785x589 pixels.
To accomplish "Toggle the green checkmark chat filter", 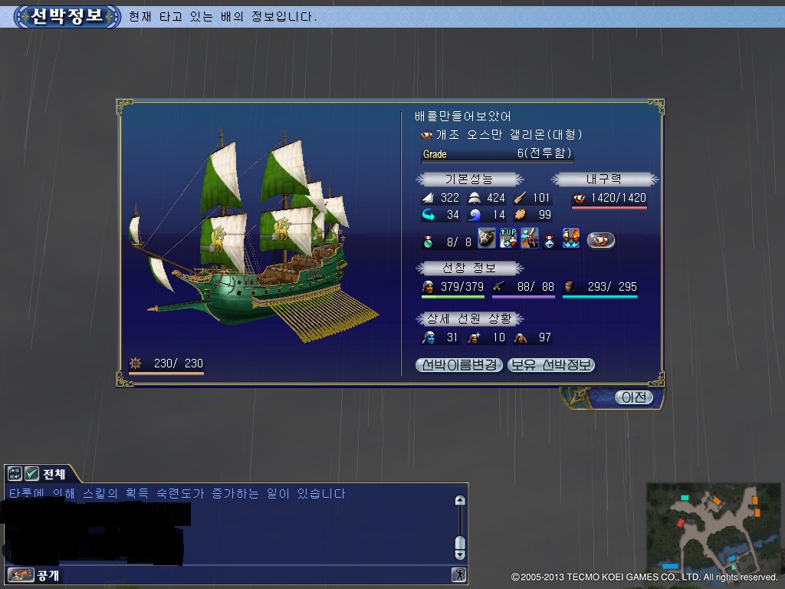I will tap(32, 473).
